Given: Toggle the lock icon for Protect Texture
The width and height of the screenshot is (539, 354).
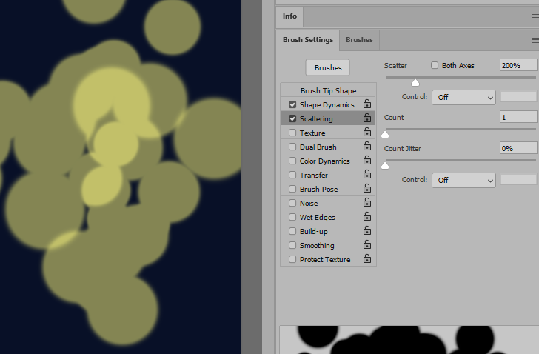Looking at the screenshot, I should [x=367, y=259].
